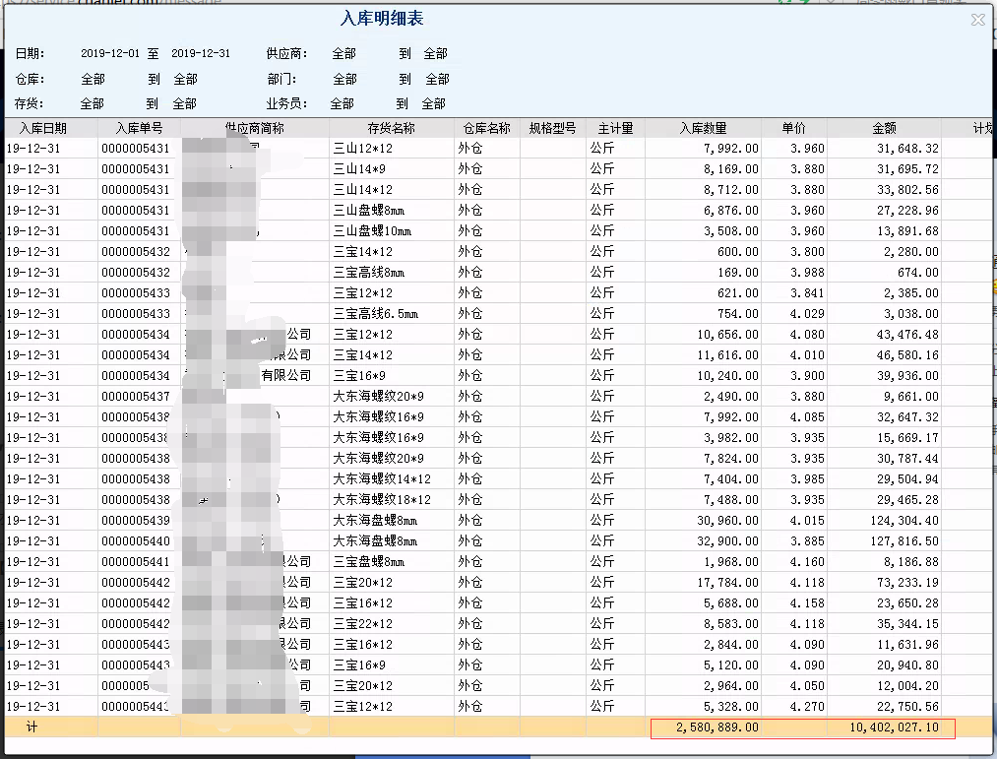This screenshot has width=997, height=759.
Task: Select the item cell 大东海螺纹14*12
Action: (382, 479)
